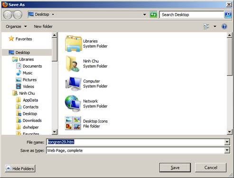
Task: Click the Save button
Action: (175, 168)
